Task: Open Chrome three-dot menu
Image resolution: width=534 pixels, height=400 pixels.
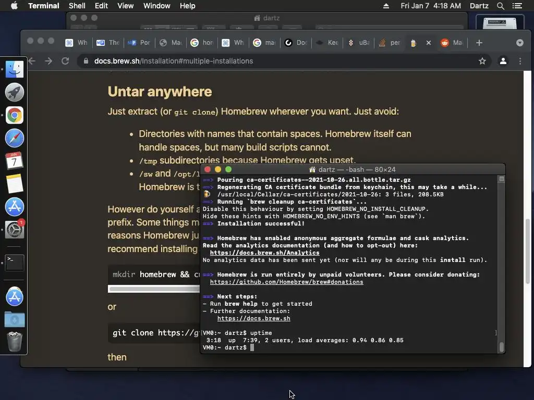Action: click(x=520, y=61)
